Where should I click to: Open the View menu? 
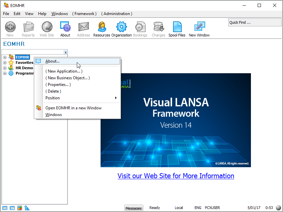click(29, 14)
